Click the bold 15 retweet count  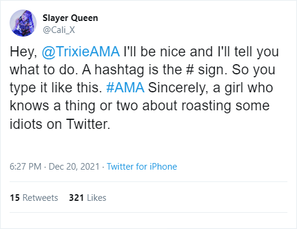tap(15, 198)
